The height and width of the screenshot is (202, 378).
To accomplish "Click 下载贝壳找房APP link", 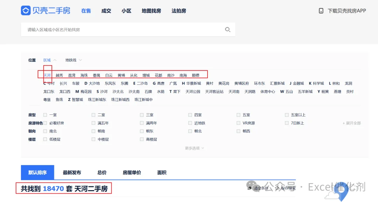I will click(x=346, y=11).
